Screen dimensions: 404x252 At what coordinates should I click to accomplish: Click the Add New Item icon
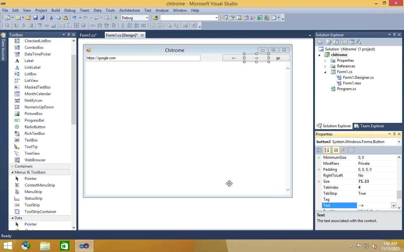click(x=18, y=18)
